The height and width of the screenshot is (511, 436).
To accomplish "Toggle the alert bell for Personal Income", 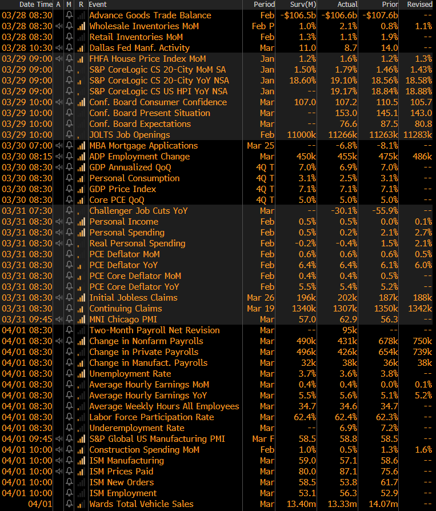I will click(69, 222).
